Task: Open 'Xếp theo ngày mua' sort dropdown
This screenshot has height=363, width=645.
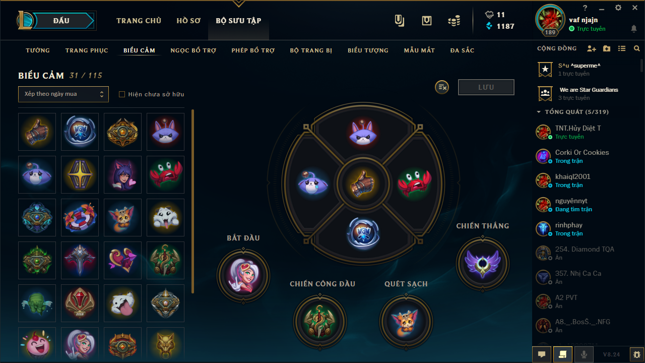Action: pyautogui.click(x=63, y=94)
